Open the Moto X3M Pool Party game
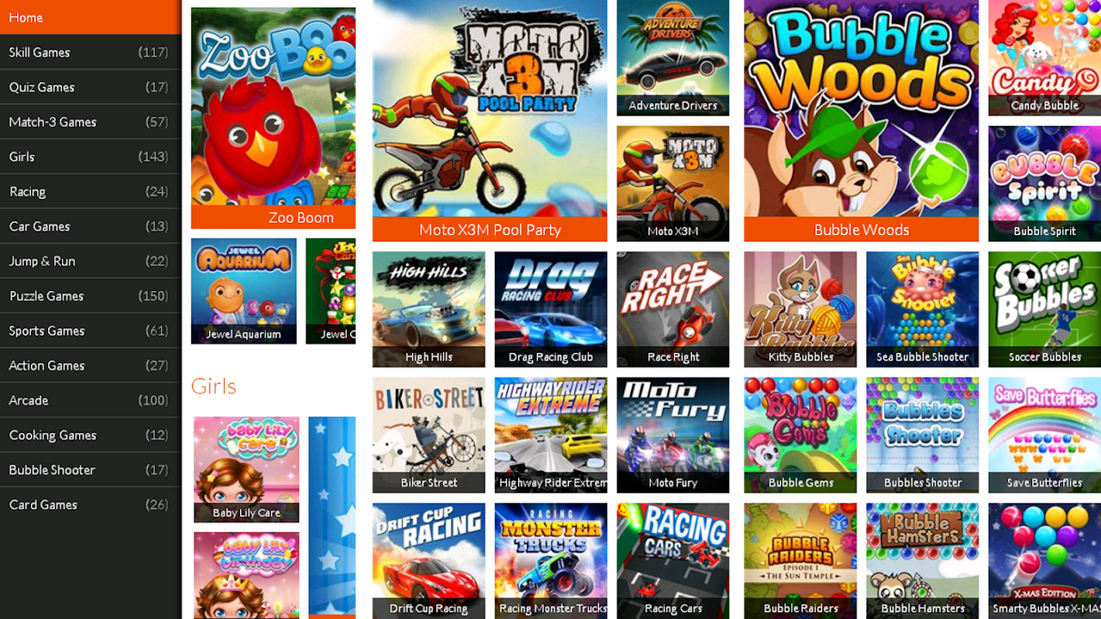Screen dimensions: 1101x619 coord(489,121)
